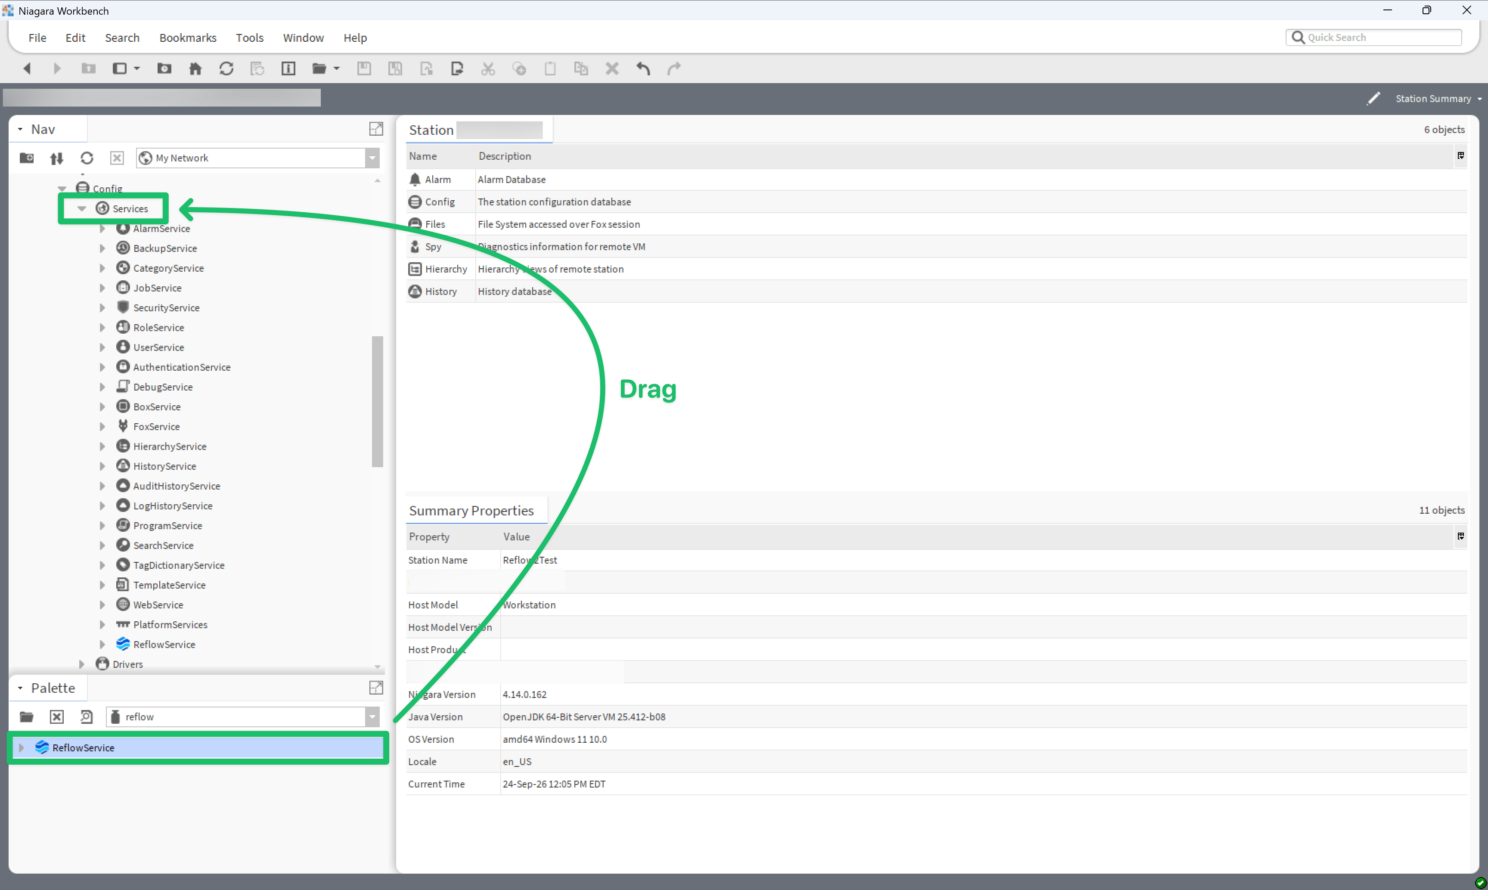Click the Quick Search field

coord(1373,37)
